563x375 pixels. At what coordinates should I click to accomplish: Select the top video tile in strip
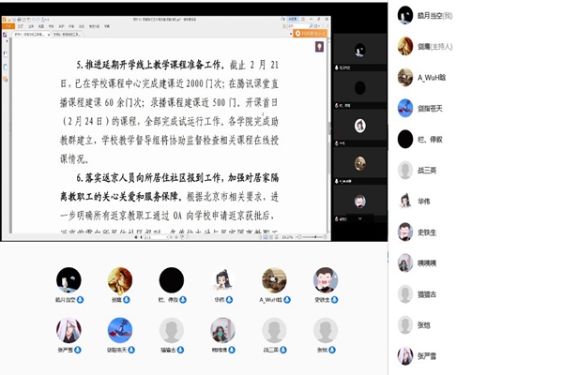pyautogui.click(x=360, y=53)
